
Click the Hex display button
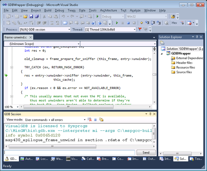click(174, 23)
